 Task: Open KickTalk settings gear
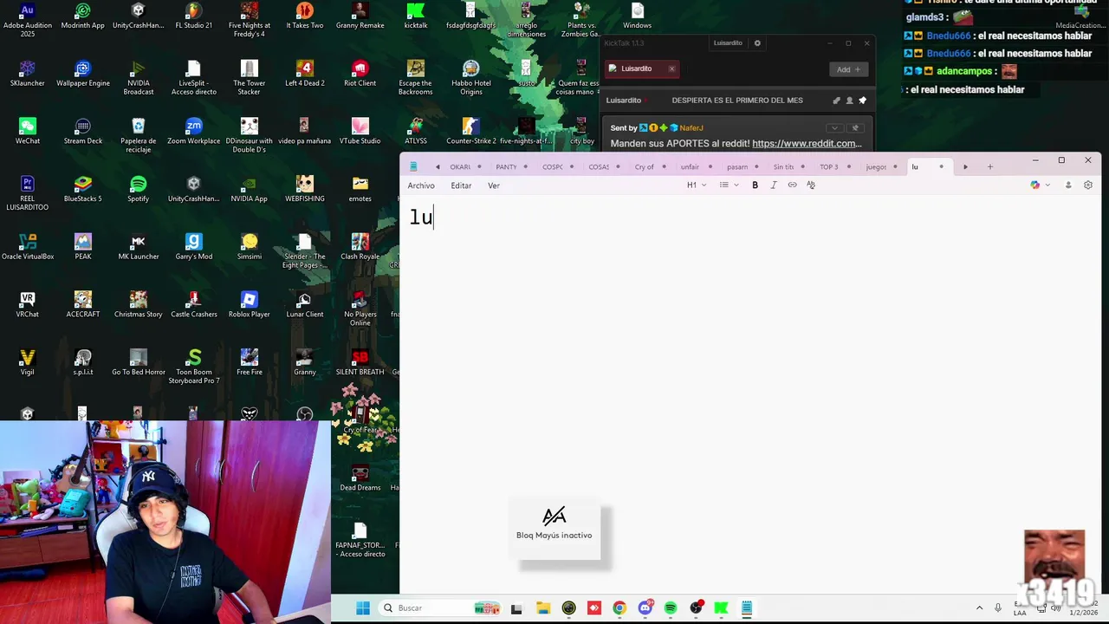click(757, 42)
